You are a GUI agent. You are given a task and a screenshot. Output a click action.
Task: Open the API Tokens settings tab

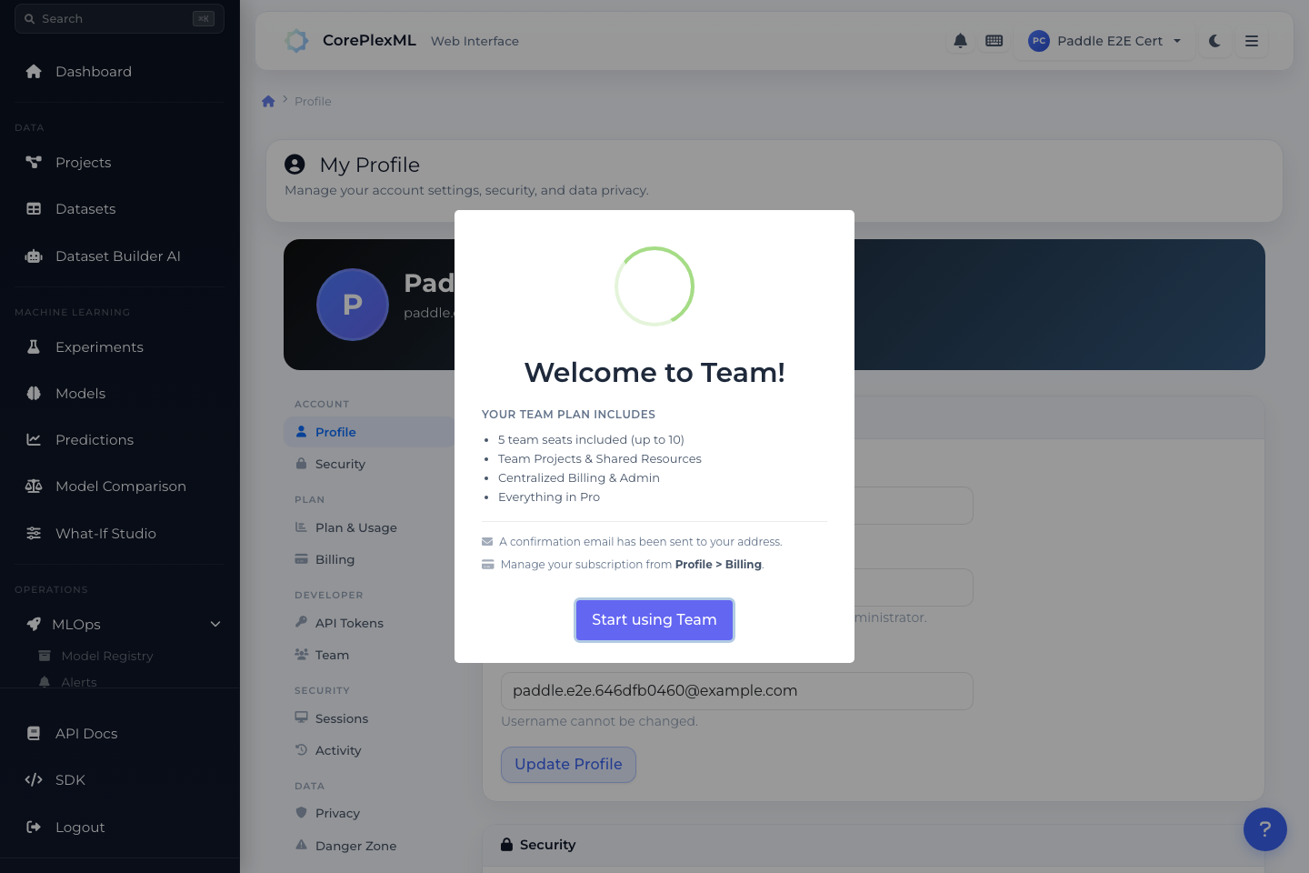point(349,624)
